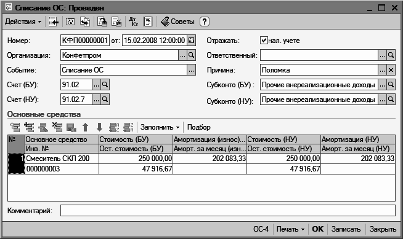The image size is (403, 239).
Task: Click the document journal list icon
Action: point(148,22)
